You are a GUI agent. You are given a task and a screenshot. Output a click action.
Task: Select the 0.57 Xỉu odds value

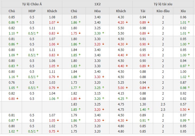point(183,104)
